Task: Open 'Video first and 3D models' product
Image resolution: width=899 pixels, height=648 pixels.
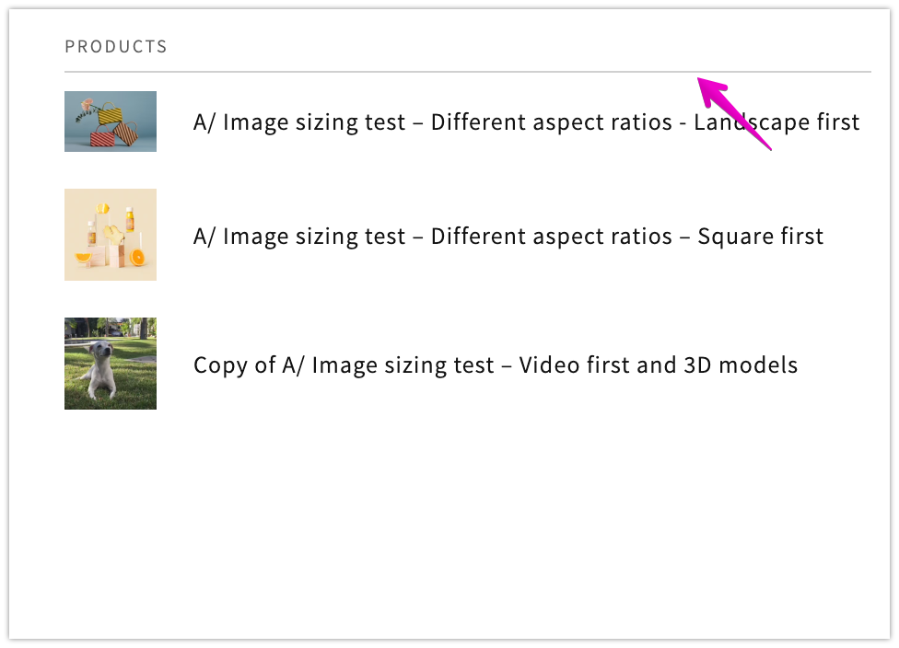Action: (x=495, y=365)
